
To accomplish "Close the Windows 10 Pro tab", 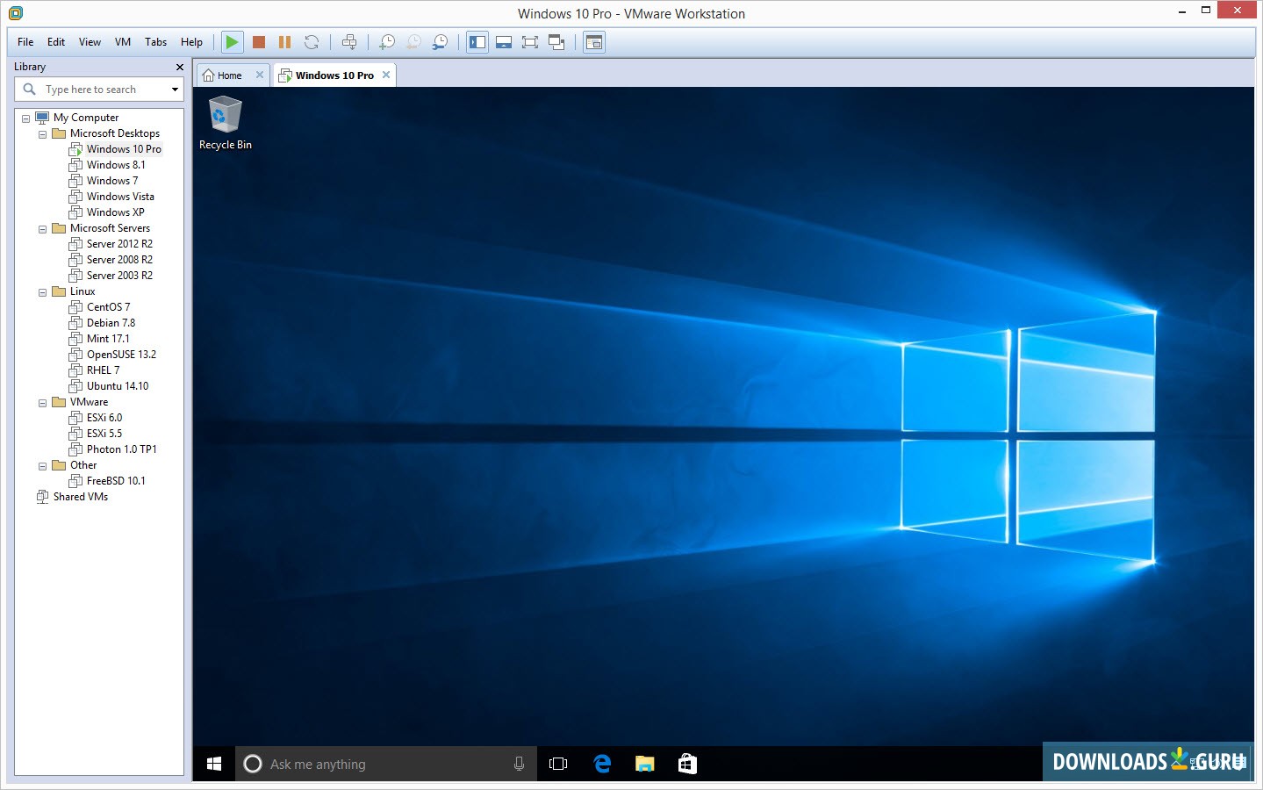I will (386, 75).
